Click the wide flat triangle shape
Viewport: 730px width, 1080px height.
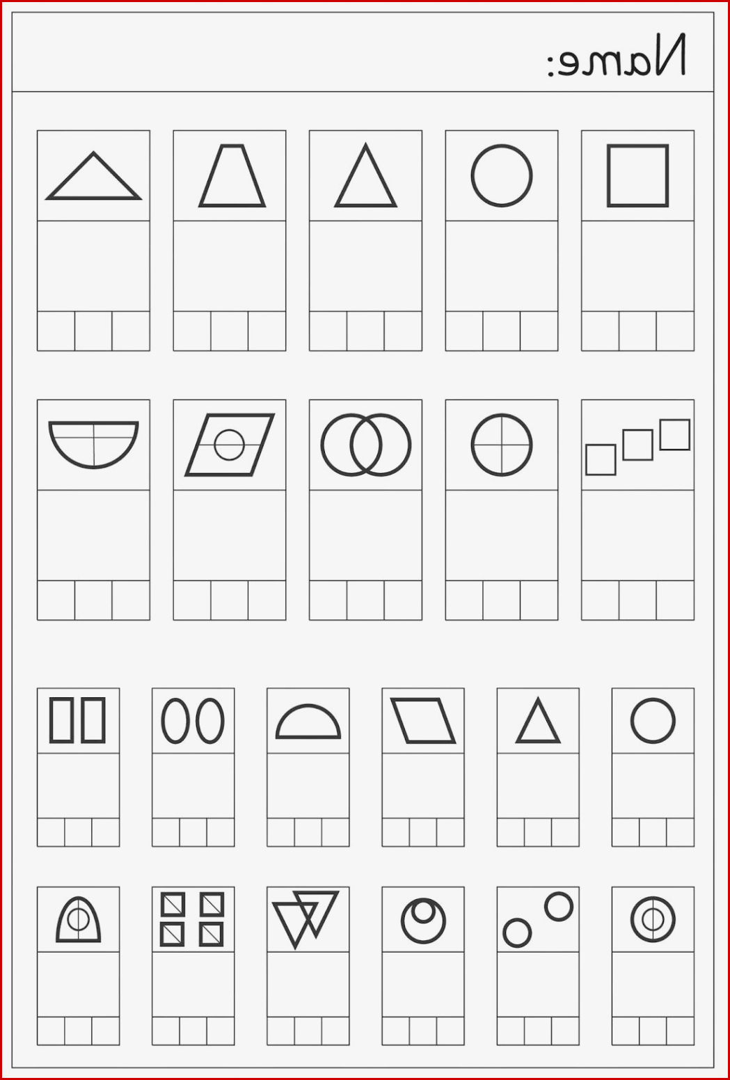[x=93, y=176]
